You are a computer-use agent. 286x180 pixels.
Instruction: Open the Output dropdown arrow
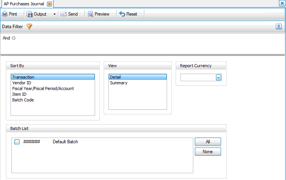[54, 14]
